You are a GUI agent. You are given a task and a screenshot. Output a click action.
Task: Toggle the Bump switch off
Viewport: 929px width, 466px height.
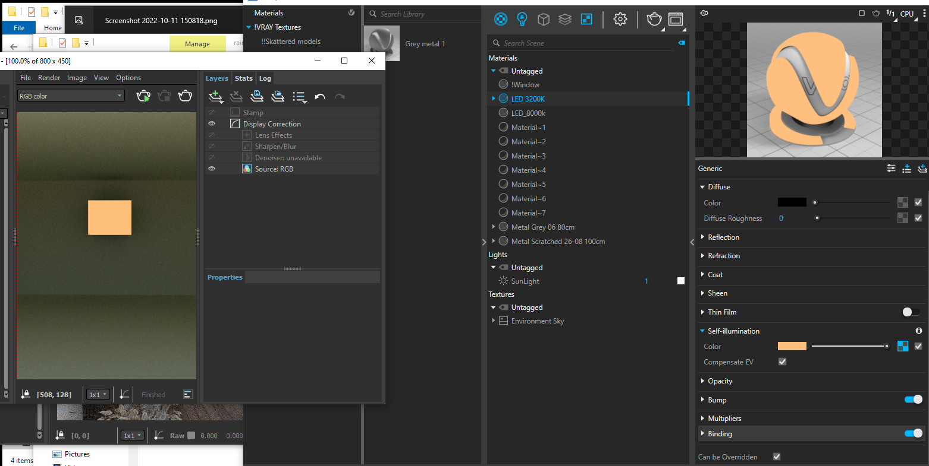tap(914, 400)
